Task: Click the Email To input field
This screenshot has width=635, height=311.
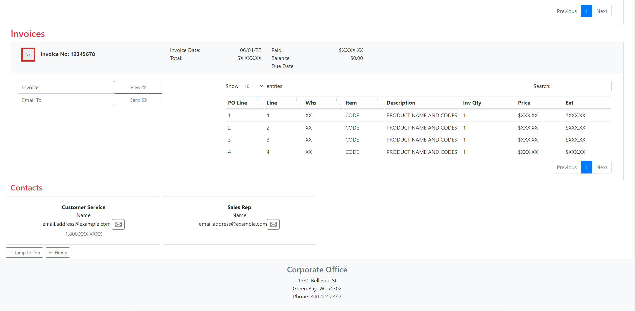Action: click(x=66, y=100)
